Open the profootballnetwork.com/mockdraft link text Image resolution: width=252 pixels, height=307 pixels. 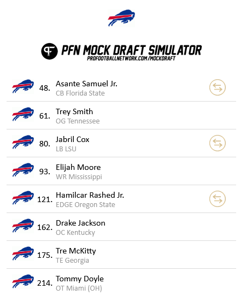coord(131,58)
